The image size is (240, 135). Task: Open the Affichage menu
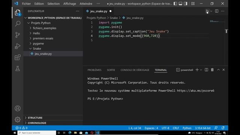coord(70,4)
